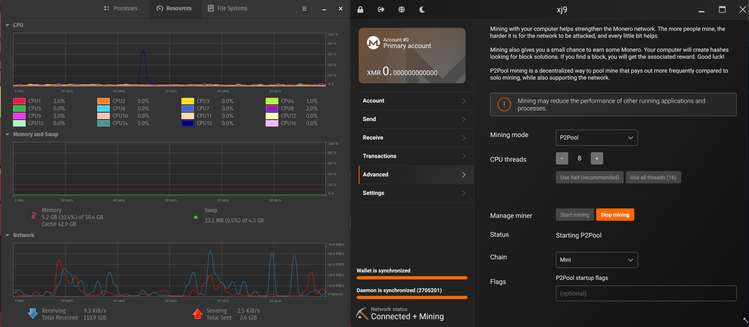Click the lock wallet icon in Monero title bar
Image resolution: width=749 pixels, height=327 pixels.
point(360,9)
